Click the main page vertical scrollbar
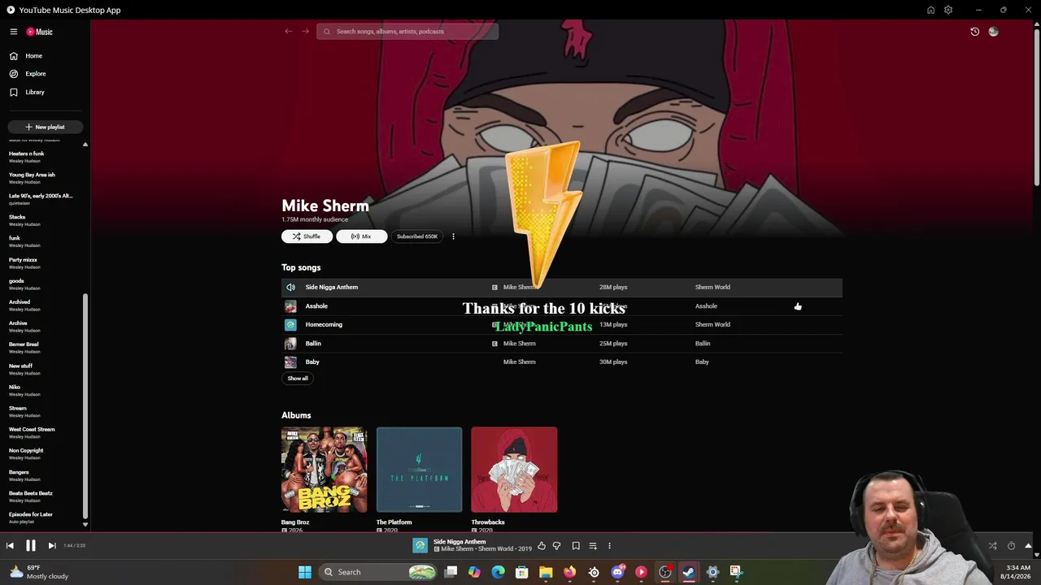The height and width of the screenshot is (585, 1041). (1036, 106)
